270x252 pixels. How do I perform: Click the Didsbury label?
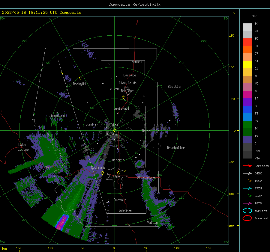click(113, 134)
